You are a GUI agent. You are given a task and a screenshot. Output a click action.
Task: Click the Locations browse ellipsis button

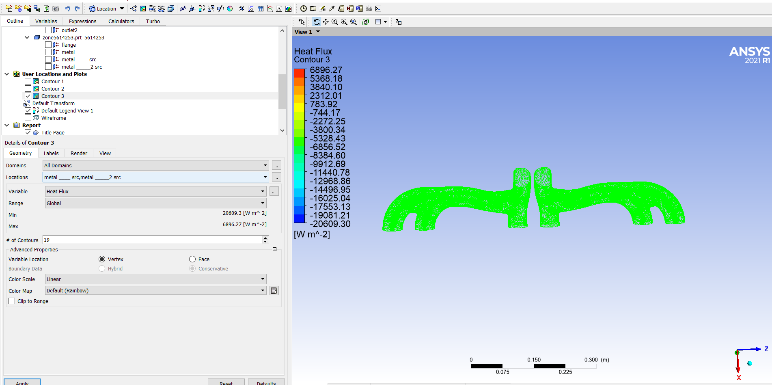276,177
